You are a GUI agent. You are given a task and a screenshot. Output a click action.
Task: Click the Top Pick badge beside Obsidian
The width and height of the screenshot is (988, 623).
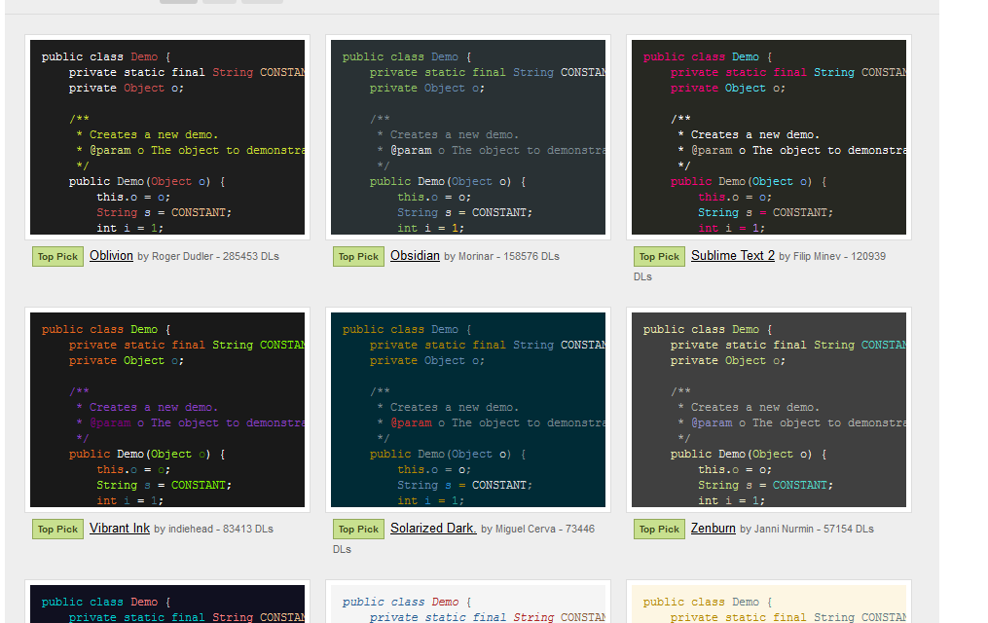click(358, 256)
